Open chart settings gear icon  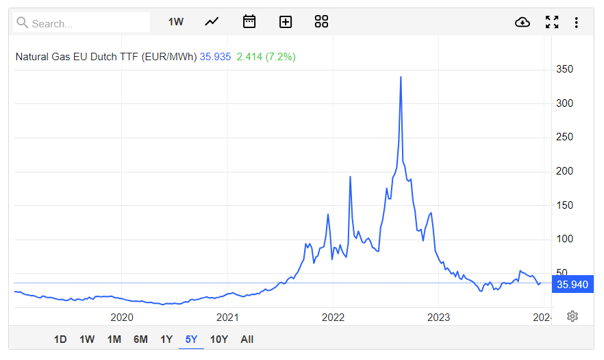572,316
